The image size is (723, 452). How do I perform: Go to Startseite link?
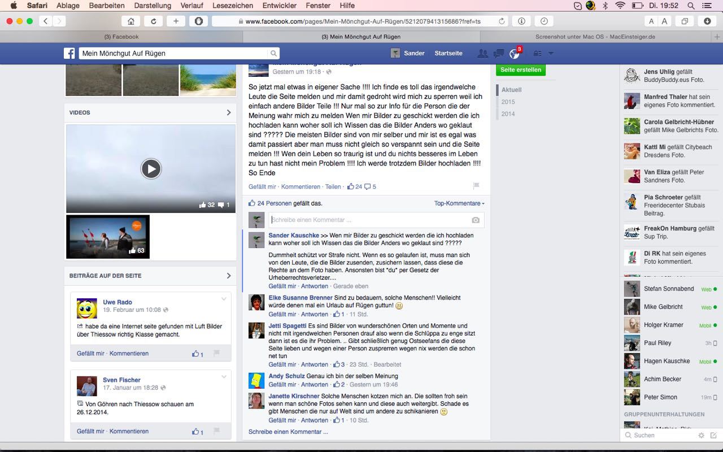coord(448,53)
